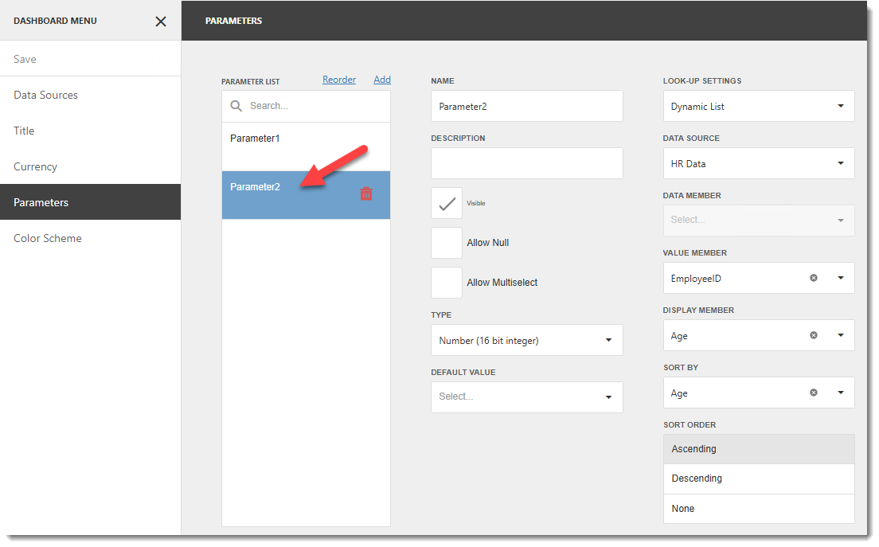Click the Reorder link
Image resolution: width=879 pixels, height=547 pixels.
coord(338,79)
